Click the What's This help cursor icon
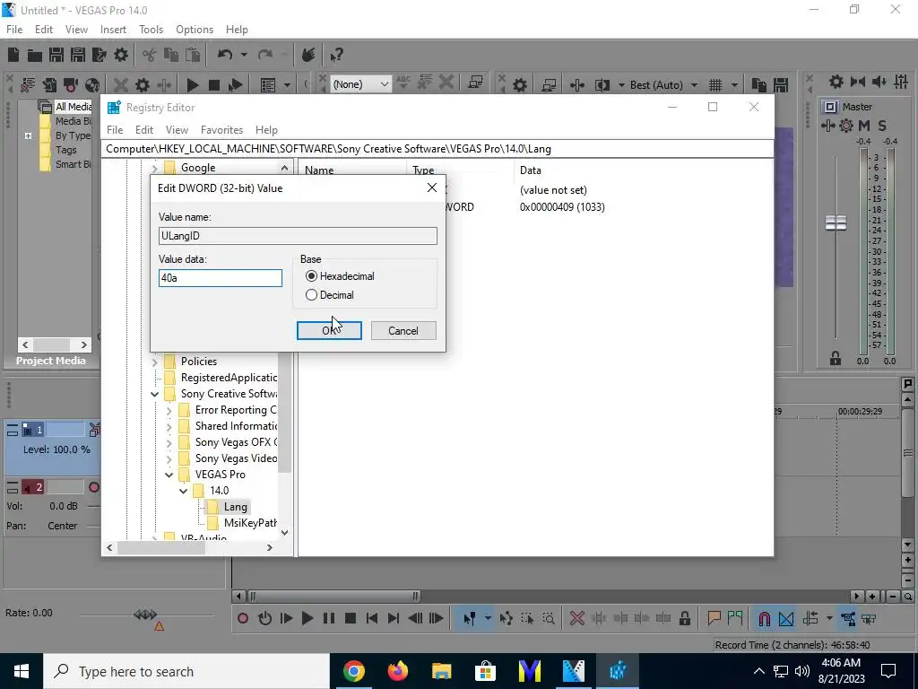The image size is (918, 689). coord(336,55)
